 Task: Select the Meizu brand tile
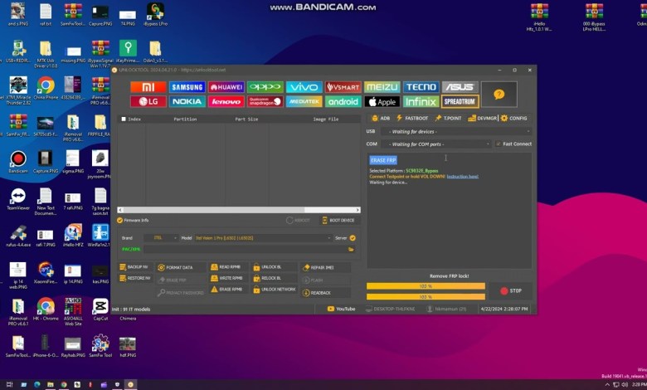point(382,87)
